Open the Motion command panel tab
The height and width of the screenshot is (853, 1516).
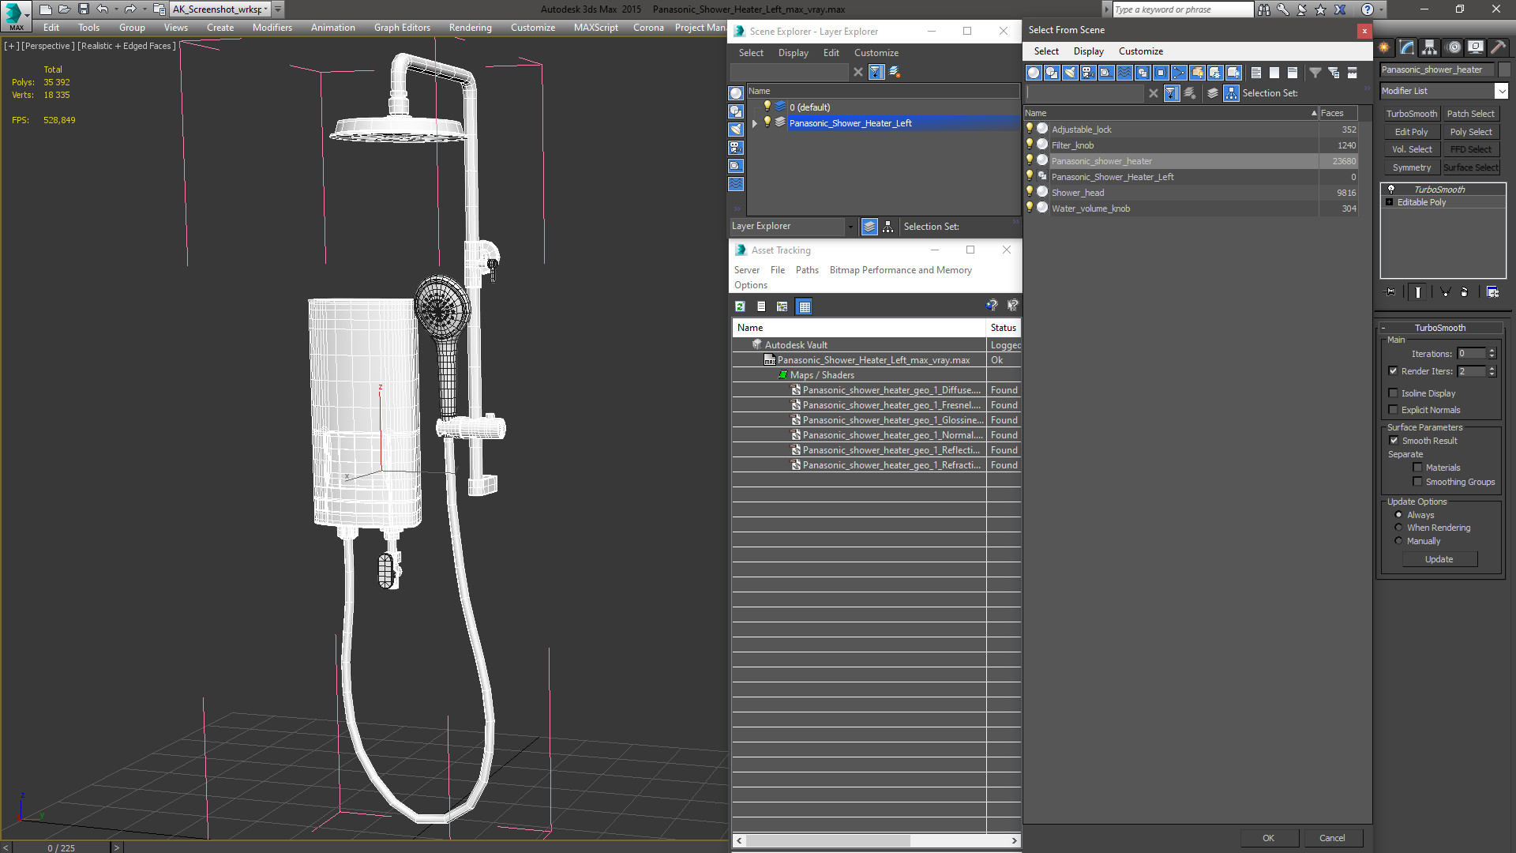pos(1454,47)
